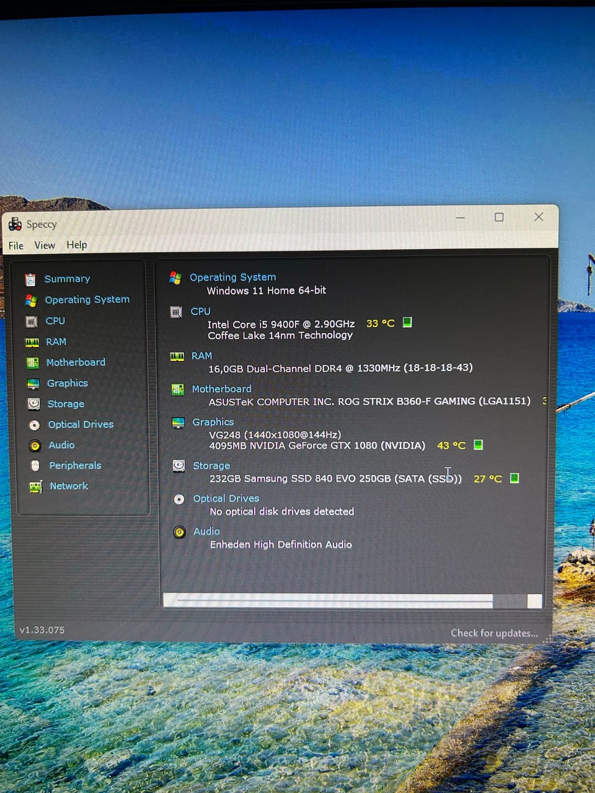Click the SSD temperature value 27 °C
The width and height of the screenshot is (595, 793).
[488, 479]
